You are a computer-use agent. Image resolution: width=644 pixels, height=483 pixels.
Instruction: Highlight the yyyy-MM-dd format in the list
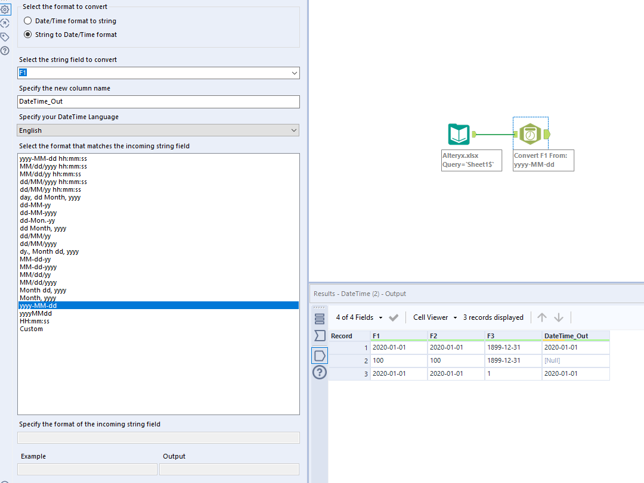pos(158,305)
